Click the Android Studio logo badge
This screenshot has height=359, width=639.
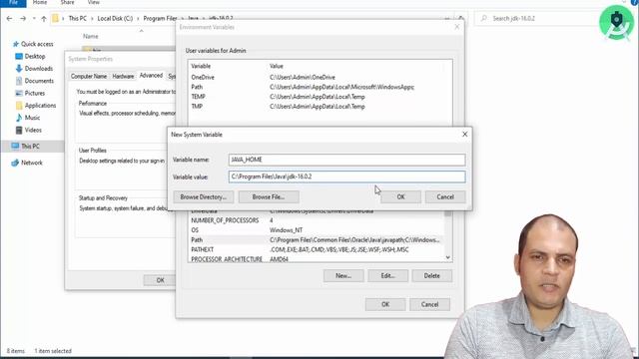point(616,22)
